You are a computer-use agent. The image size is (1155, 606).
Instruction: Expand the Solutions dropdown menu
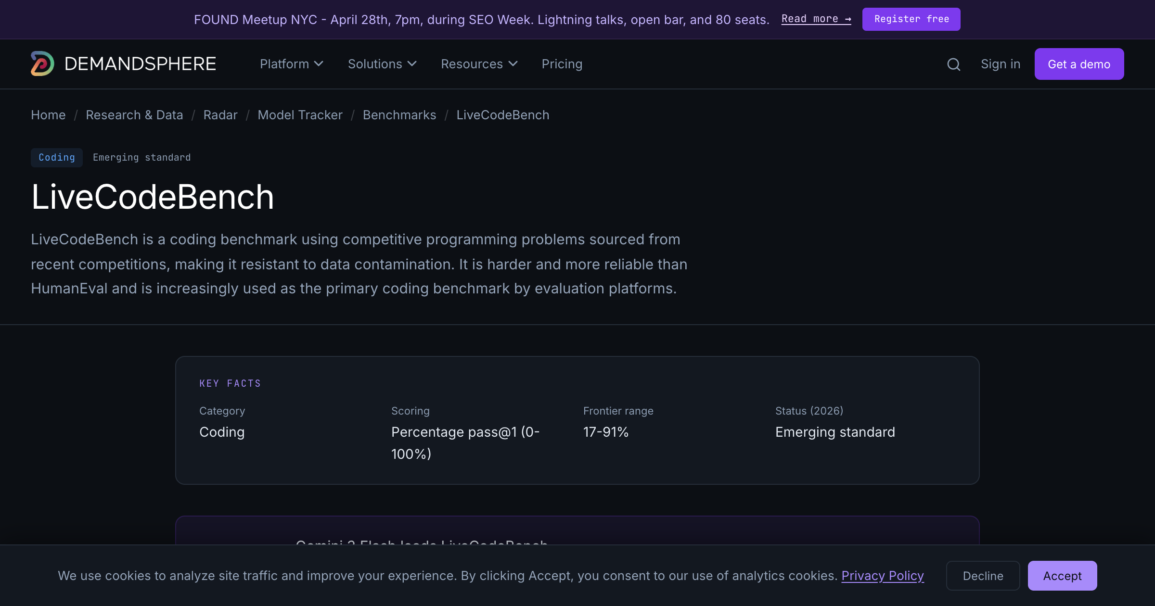coord(382,64)
